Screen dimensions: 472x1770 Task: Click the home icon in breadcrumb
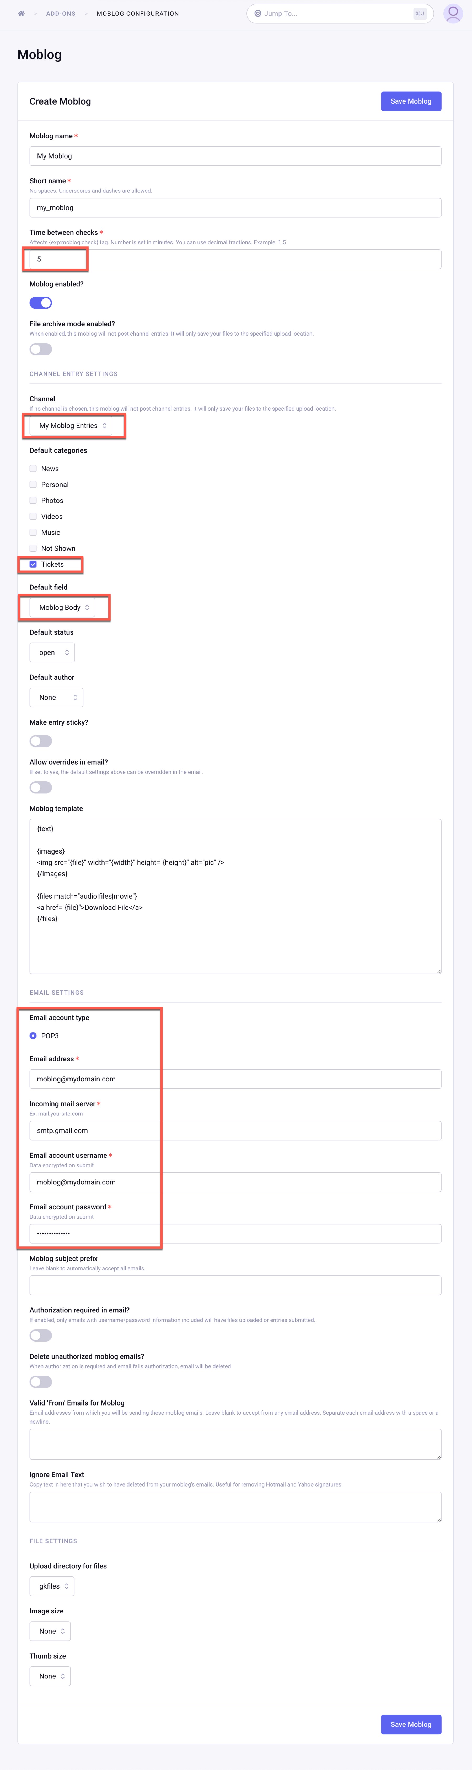pyautogui.click(x=21, y=14)
